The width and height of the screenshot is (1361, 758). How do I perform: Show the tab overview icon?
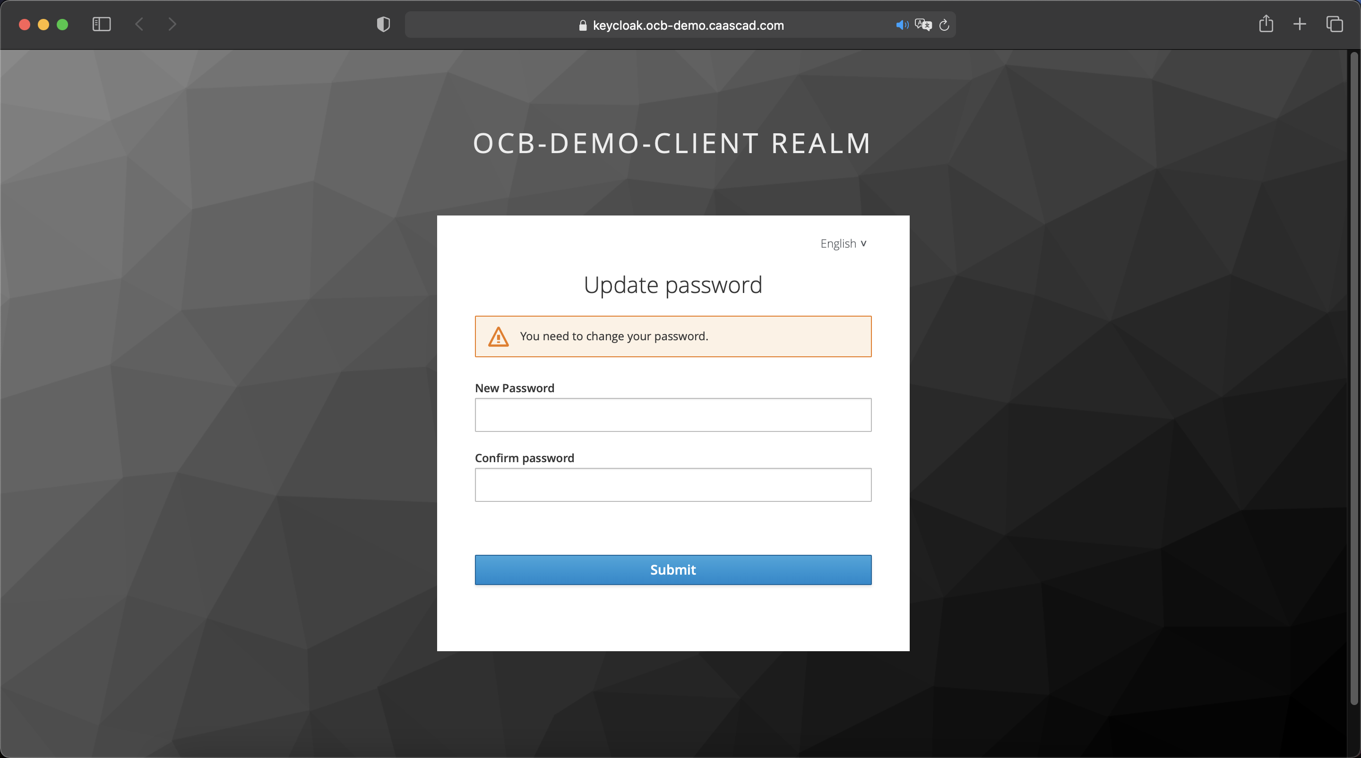(x=1334, y=24)
